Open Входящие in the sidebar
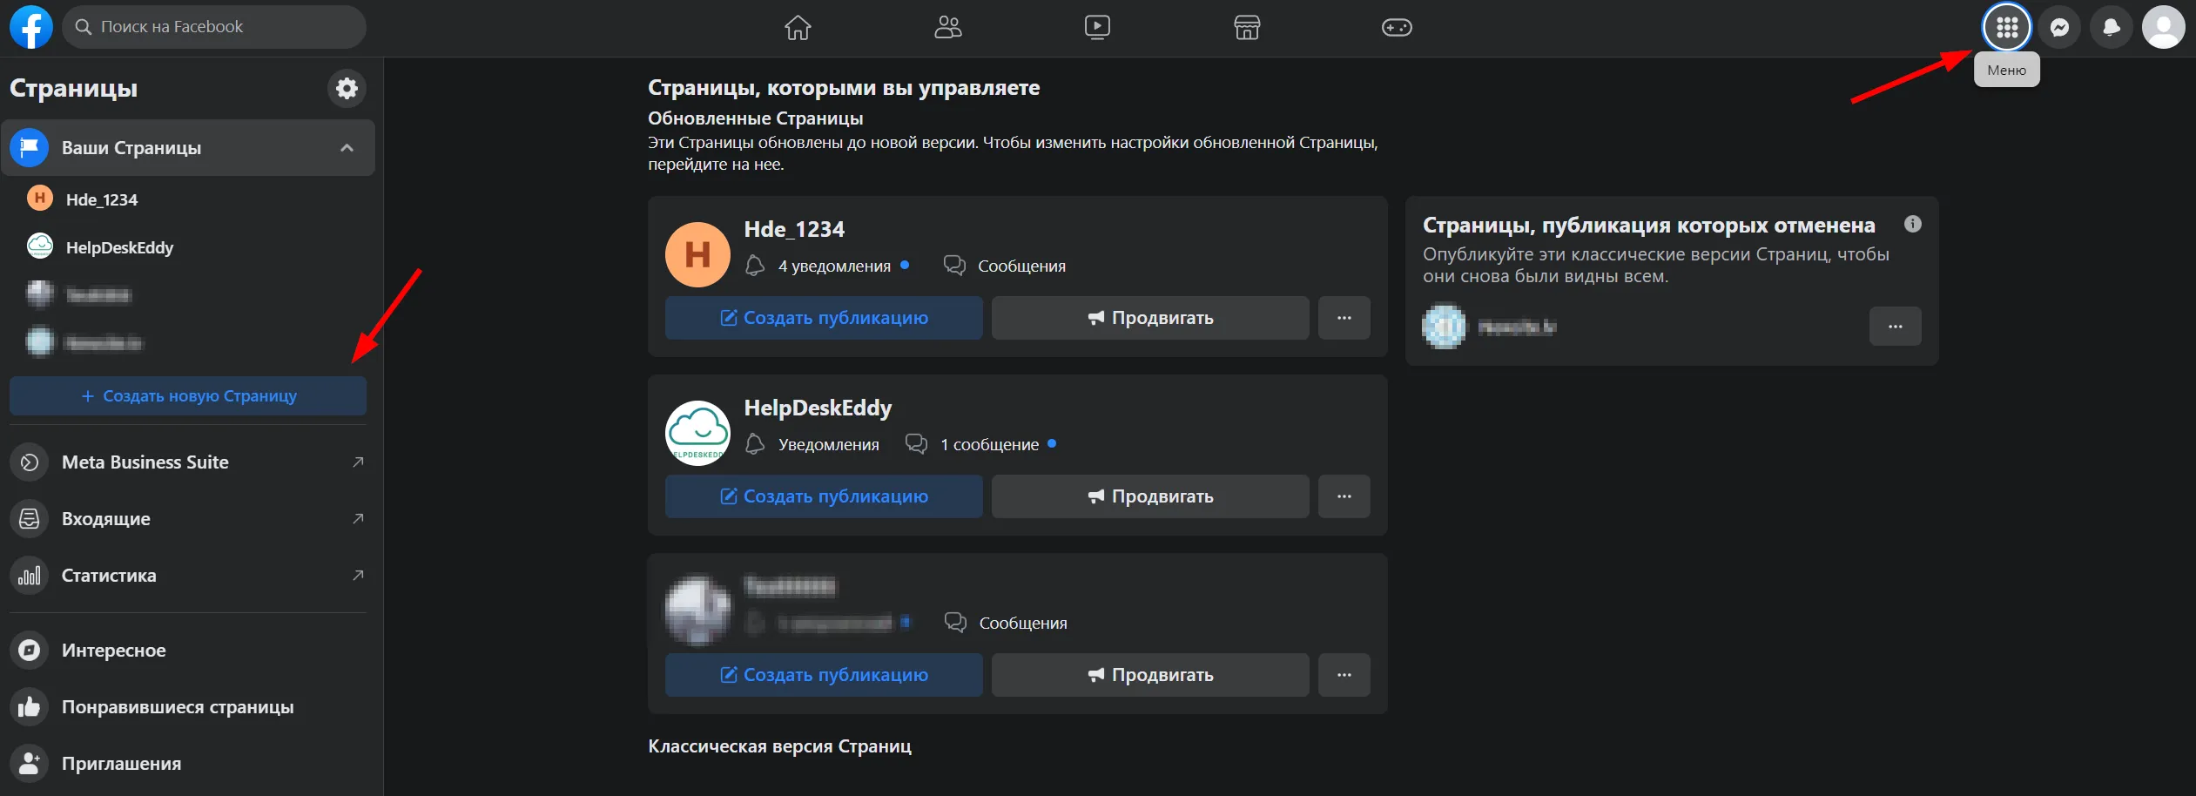Screen dimensions: 2196x796 tap(188, 519)
